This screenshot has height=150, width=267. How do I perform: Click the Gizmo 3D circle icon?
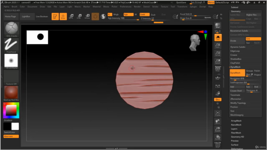pos(95,17)
